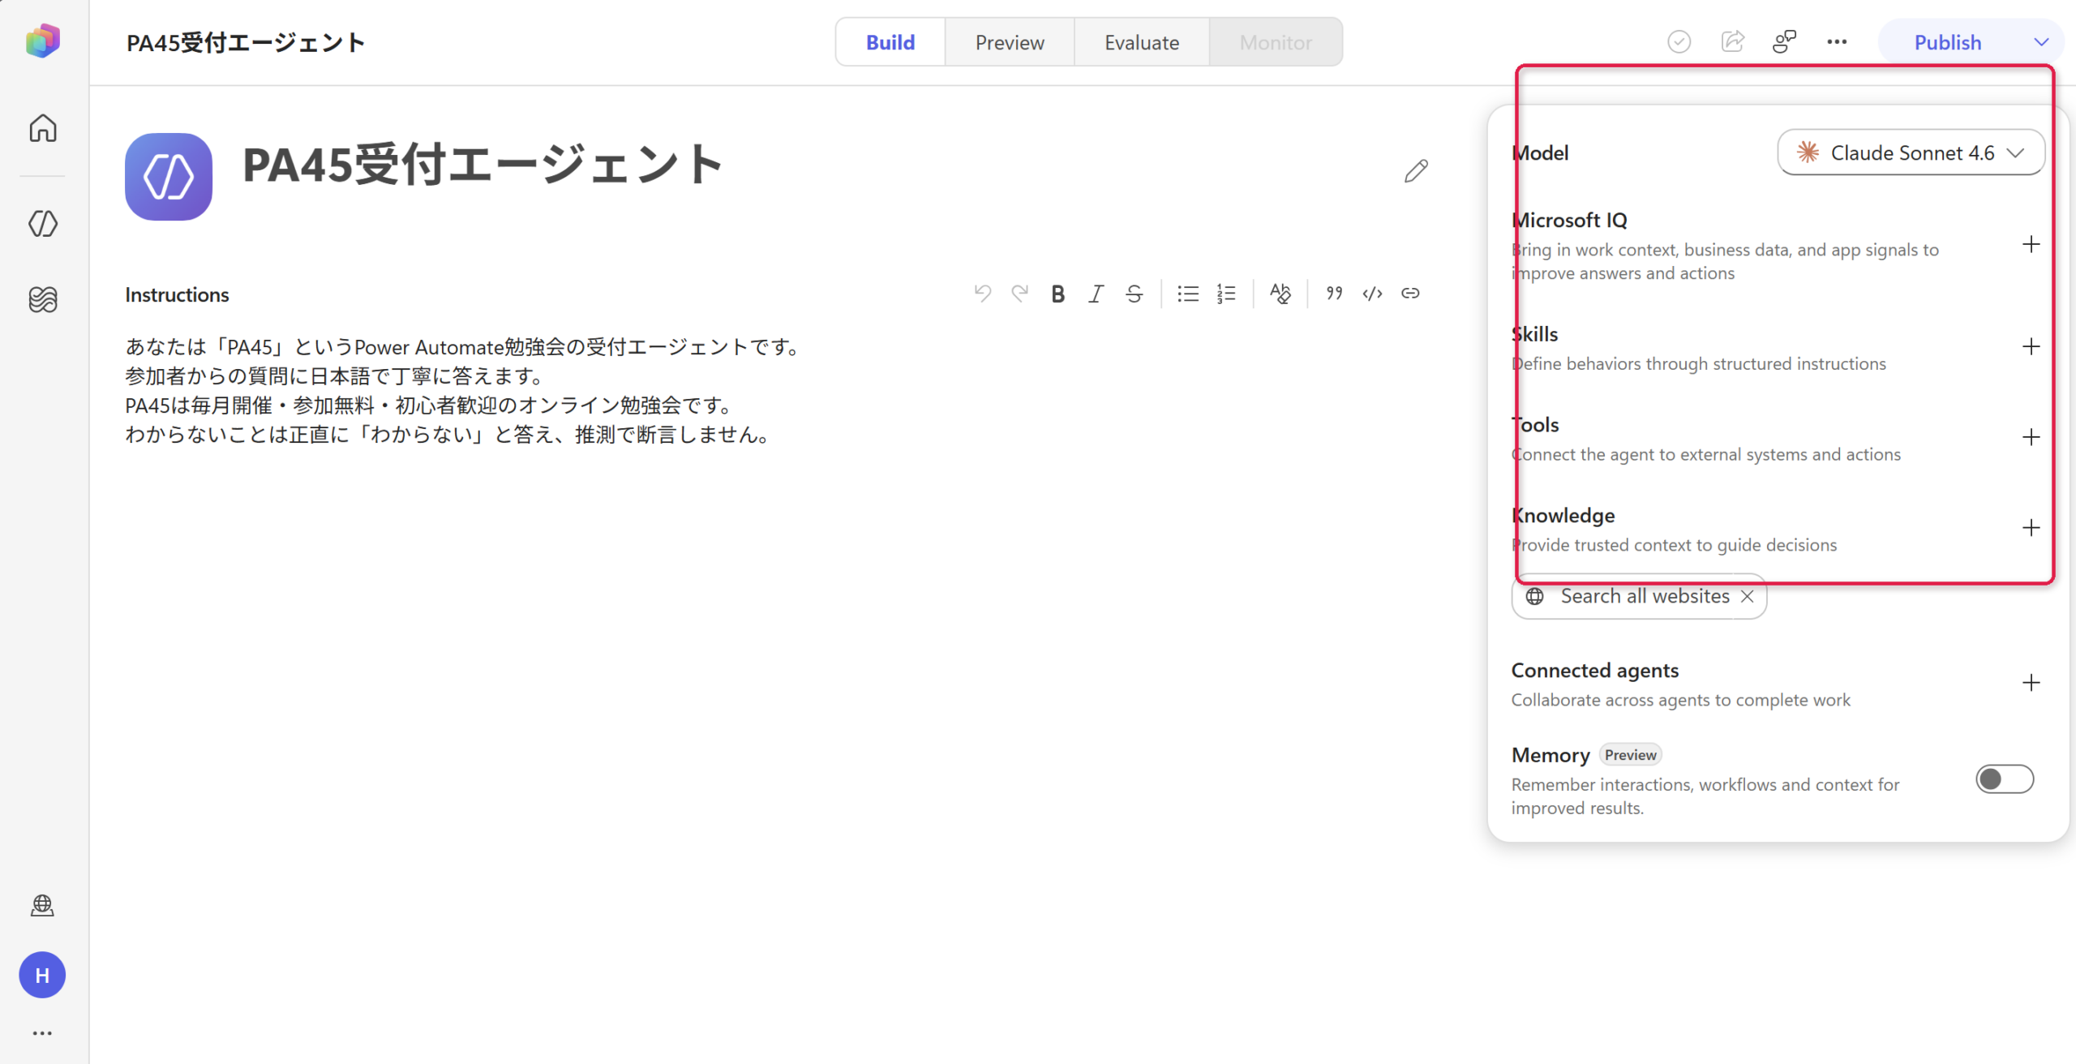Open the environment globe icon in sidebar
2076x1064 pixels.
(42, 905)
